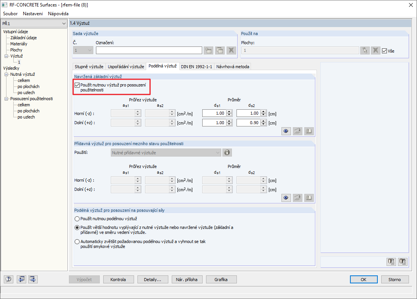Select celkem under Posouzení použitelnosti
The image size is (417, 299).
24,105
